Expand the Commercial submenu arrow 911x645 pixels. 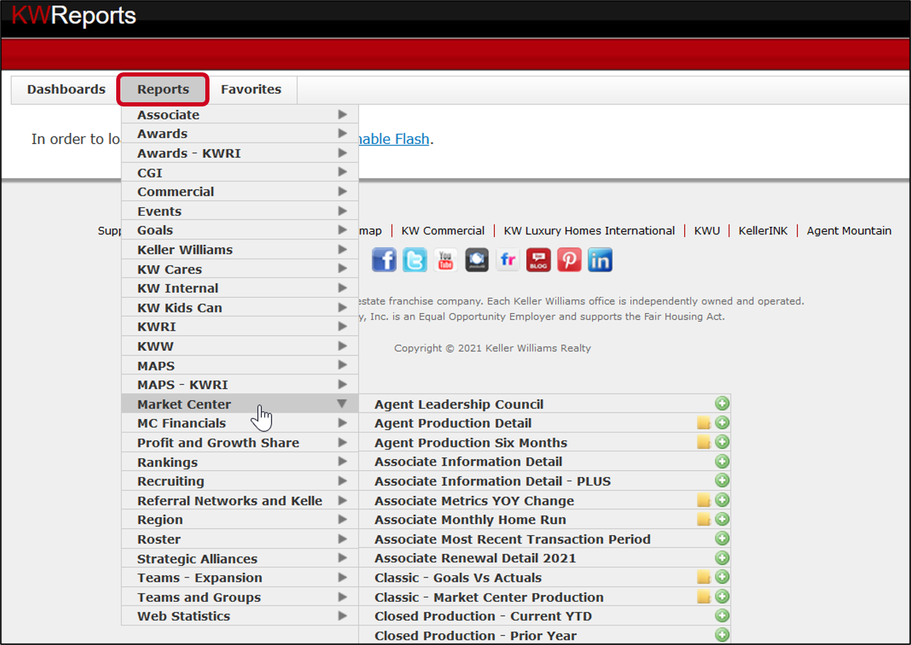coord(342,191)
